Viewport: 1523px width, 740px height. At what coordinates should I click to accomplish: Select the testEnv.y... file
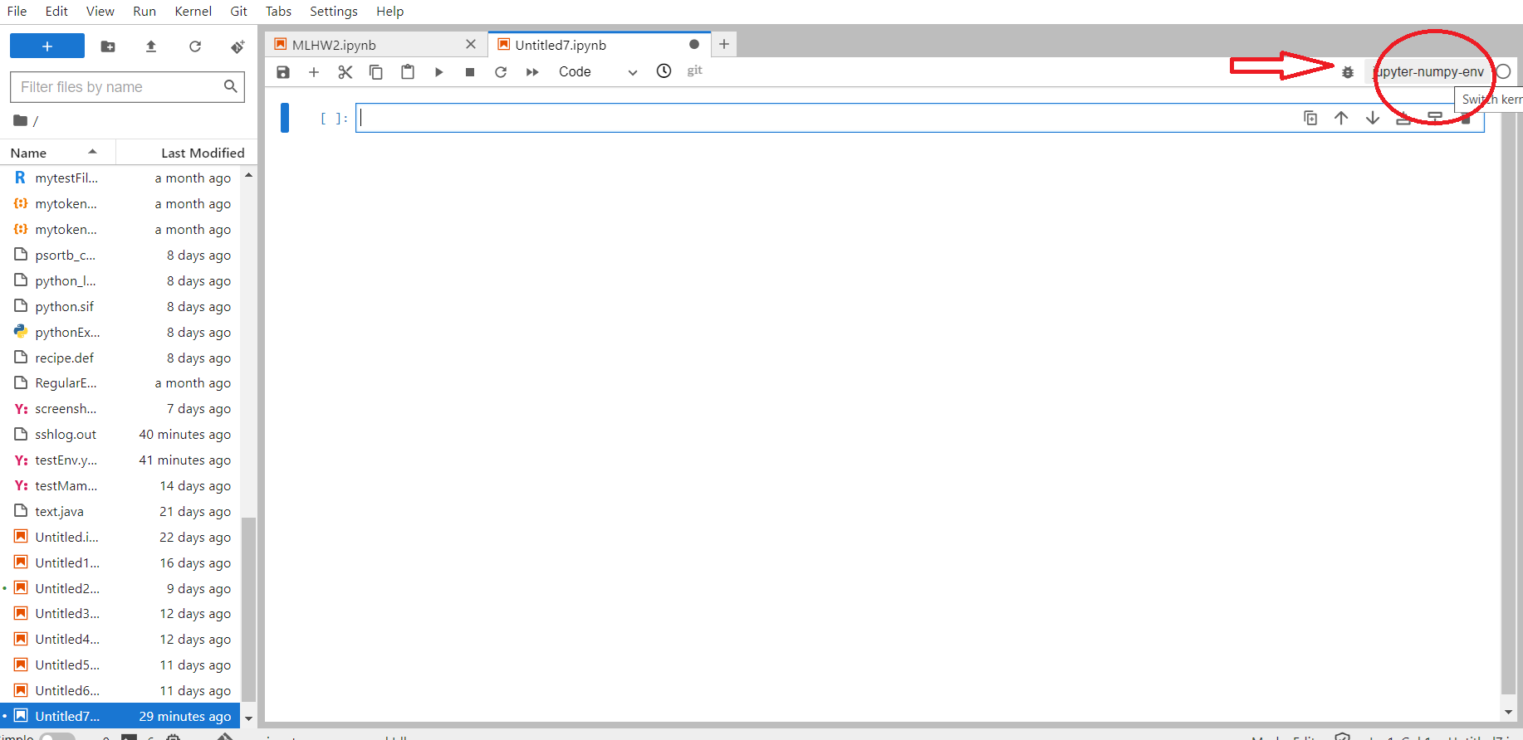pos(120,460)
